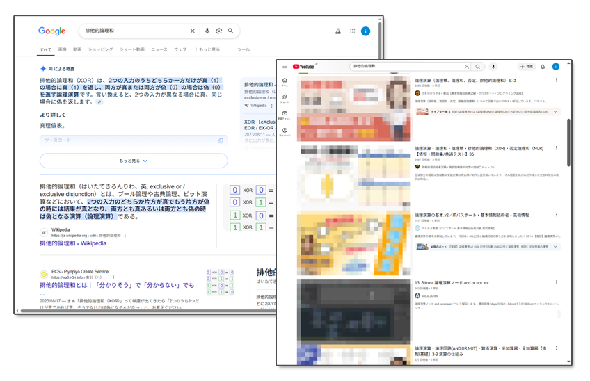
Task: Switch to the 動画 tab
Action: [x=77, y=49]
